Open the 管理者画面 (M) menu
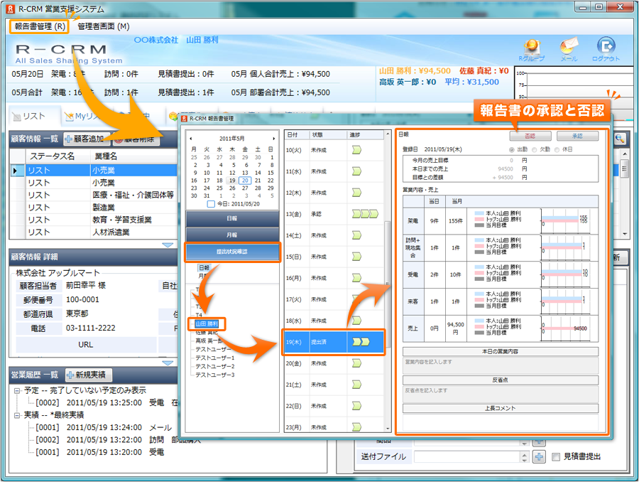The width and height of the screenshot is (639, 482). pyautogui.click(x=104, y=26)
